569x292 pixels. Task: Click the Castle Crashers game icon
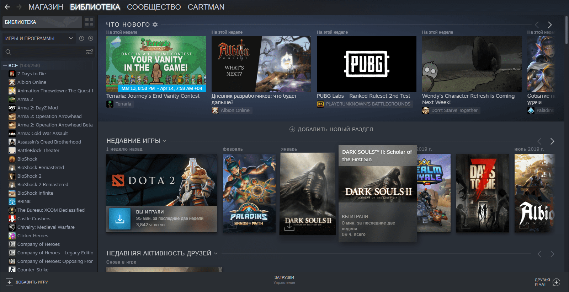click(12, 219)
